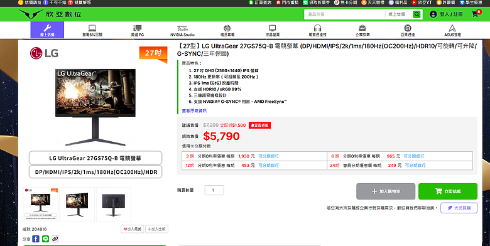Click the star-icon link in top bar

point(445,3)
